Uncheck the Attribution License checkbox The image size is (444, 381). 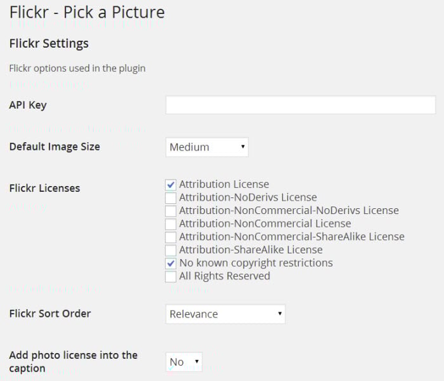171,185
